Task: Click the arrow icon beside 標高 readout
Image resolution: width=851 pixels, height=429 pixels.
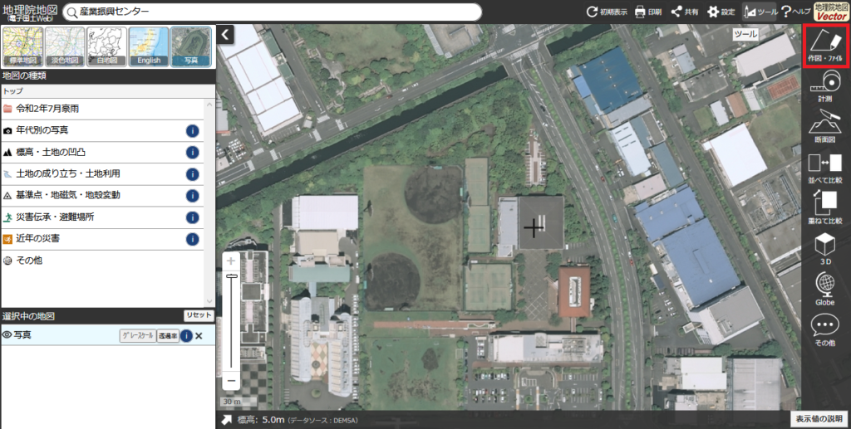Action: (x=227, y=420)
